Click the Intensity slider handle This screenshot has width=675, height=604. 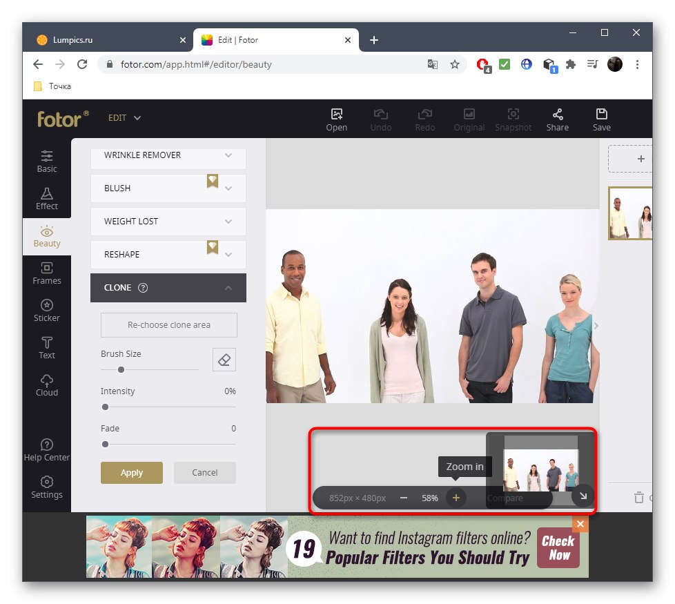tap(105, 407)
